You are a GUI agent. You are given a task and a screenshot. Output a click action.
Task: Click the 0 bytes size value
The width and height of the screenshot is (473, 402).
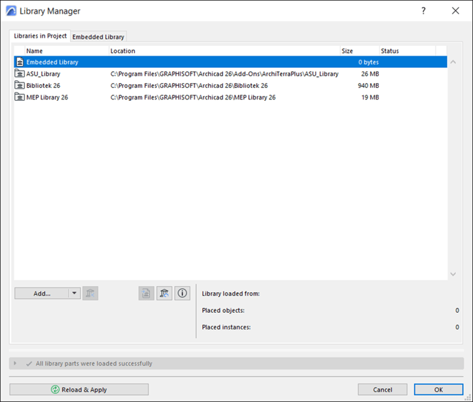point(368,62)
